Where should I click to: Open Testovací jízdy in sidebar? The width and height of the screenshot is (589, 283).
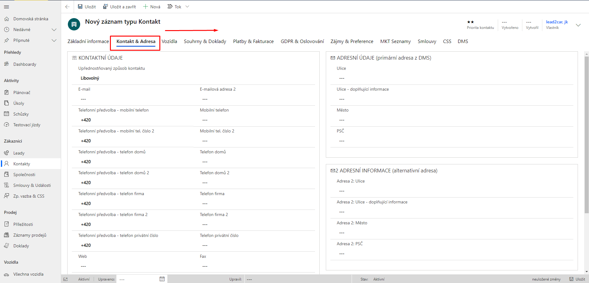click(x=27, y=125)
